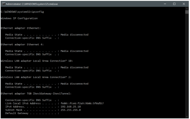Click the subnet mask 255.255.255.0 value
Image resolution: width=190 pixels, height=119 pixels.
[71, 110]
